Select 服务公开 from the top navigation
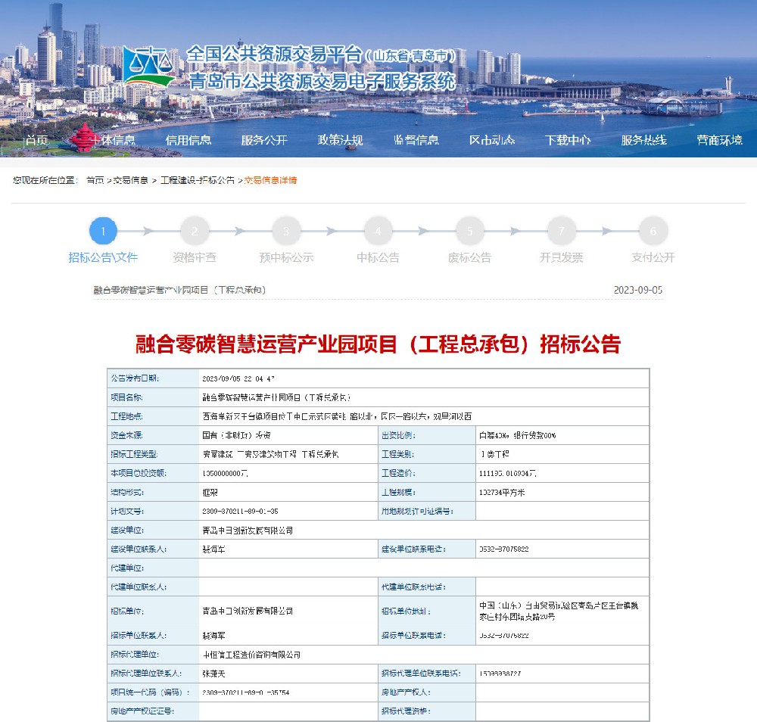 (264, 140)
